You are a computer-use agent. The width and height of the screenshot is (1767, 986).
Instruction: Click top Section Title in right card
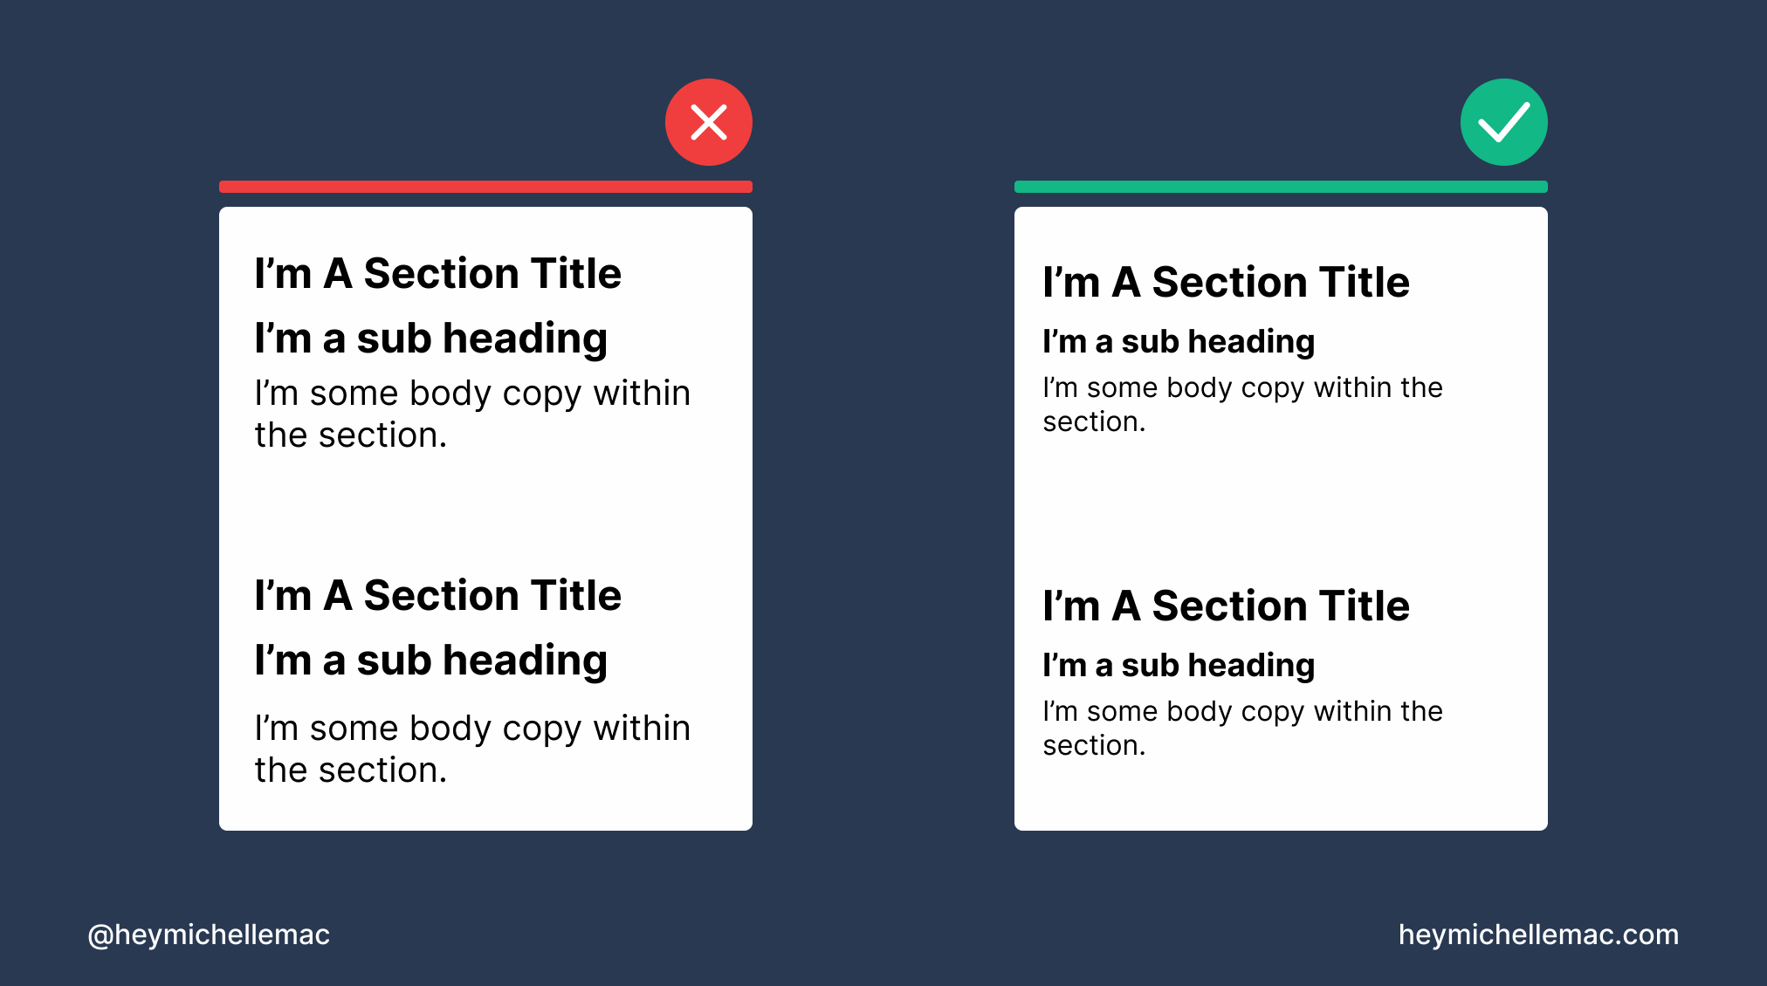click(x=1226, y=283)
